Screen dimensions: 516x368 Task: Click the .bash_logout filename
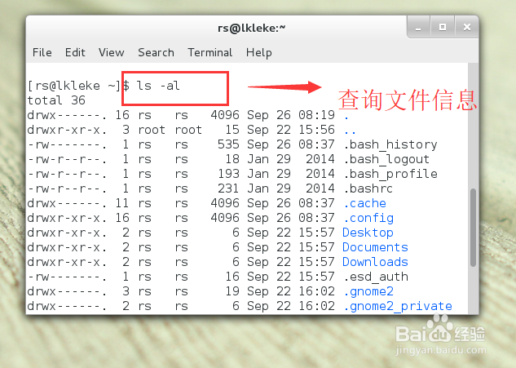click(386, 159)
